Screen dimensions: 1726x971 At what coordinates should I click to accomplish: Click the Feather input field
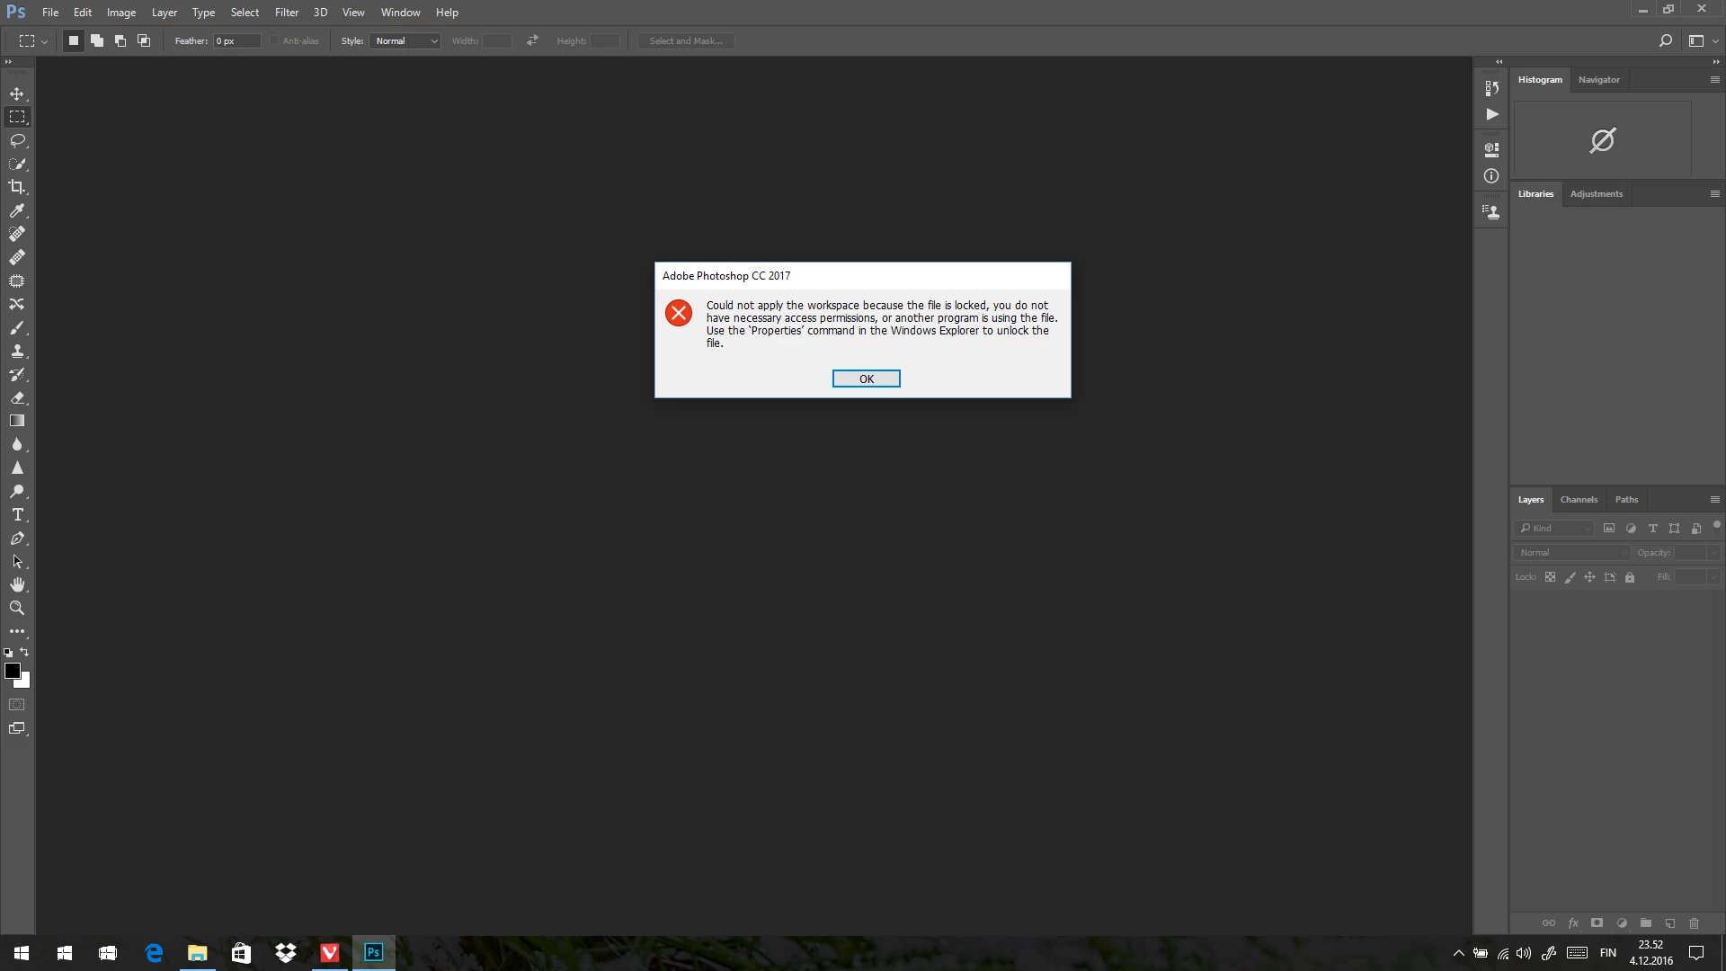pyautogui.click(x=236, y=40)
